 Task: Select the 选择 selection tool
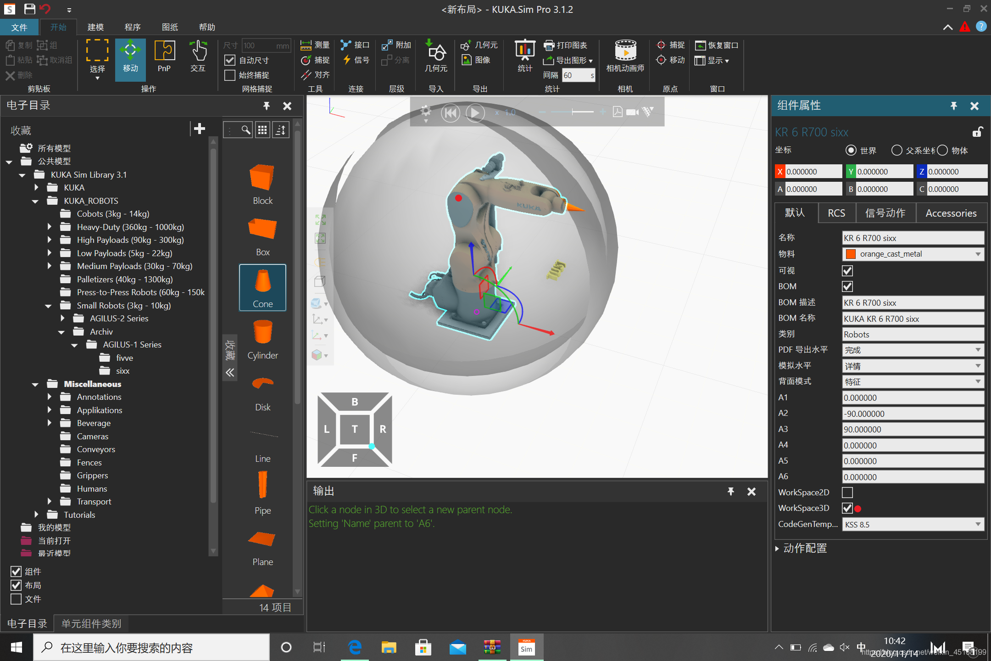click(97, 59)
